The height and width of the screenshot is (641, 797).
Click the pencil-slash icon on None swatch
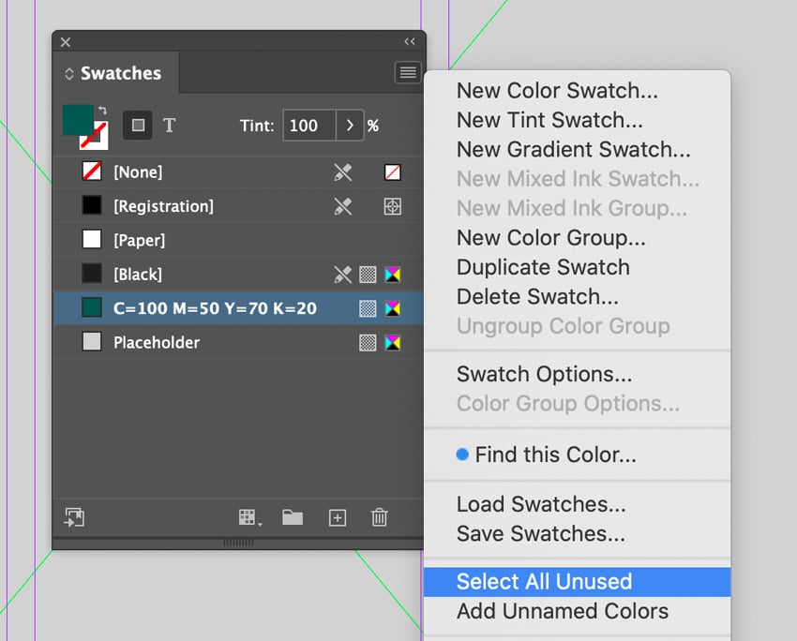click(x=343, y=172)
